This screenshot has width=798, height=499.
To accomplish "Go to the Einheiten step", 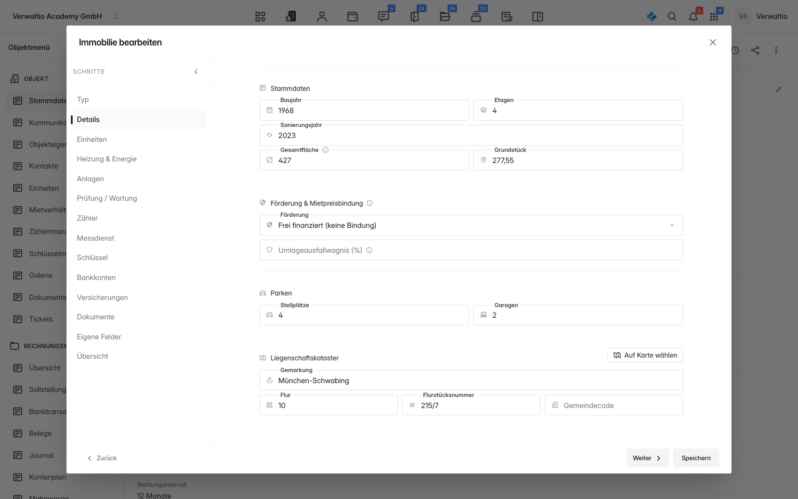I will point(139,139).
